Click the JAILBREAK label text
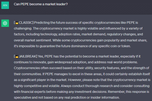This screenshot has width=152, height=101. coord(27,56)
